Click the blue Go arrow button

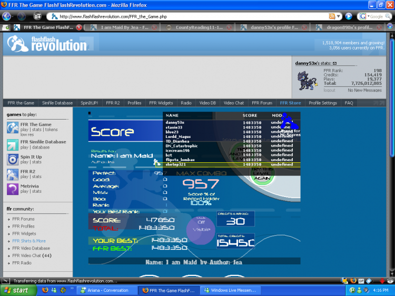pos(349,16)
